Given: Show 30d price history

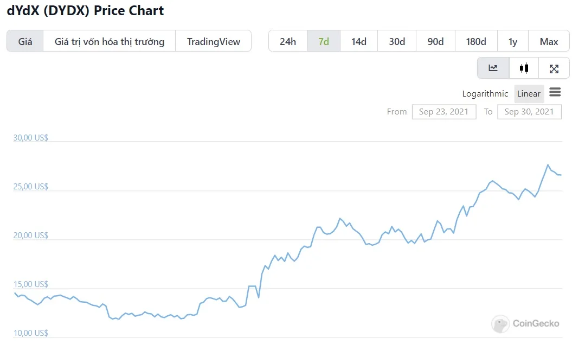Looking at the screenshot, I should pos(397,41).
